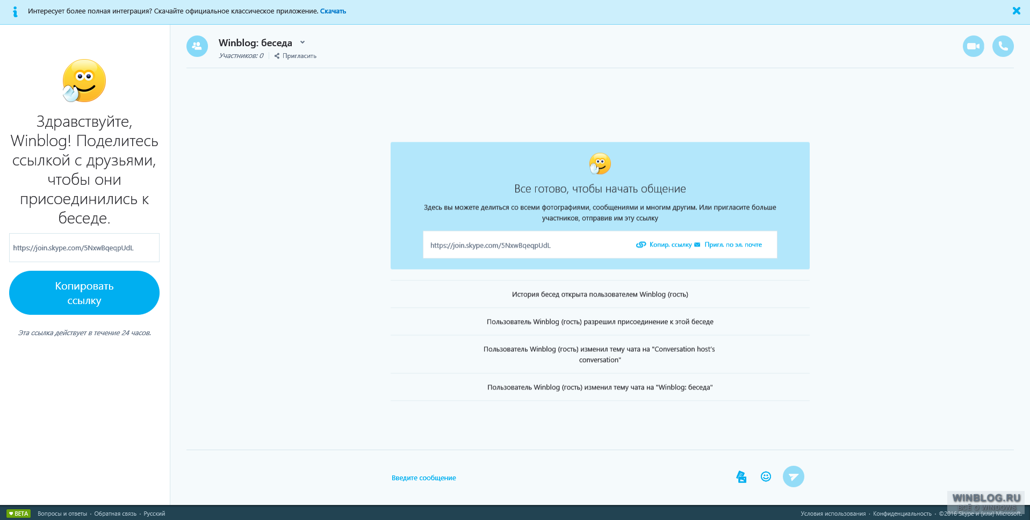Click the Копировать ссылку button
Viewport: 1030px width, 520px height.
[x=84, y=293]
